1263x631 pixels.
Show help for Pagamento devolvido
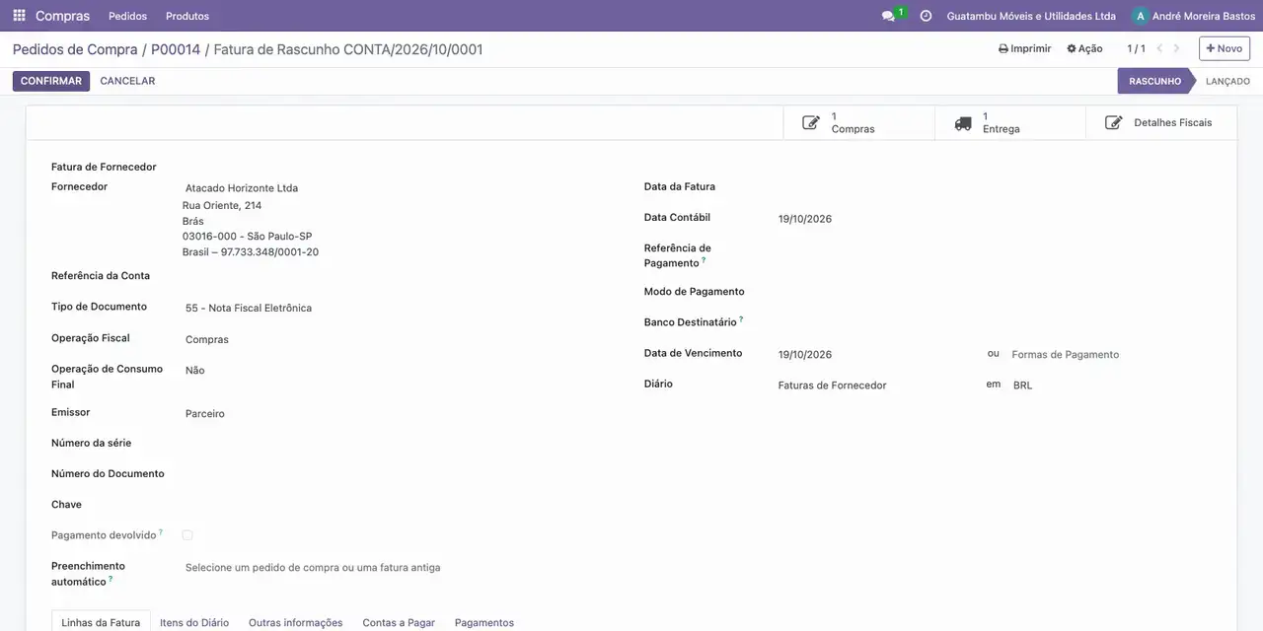coord(161,532)
